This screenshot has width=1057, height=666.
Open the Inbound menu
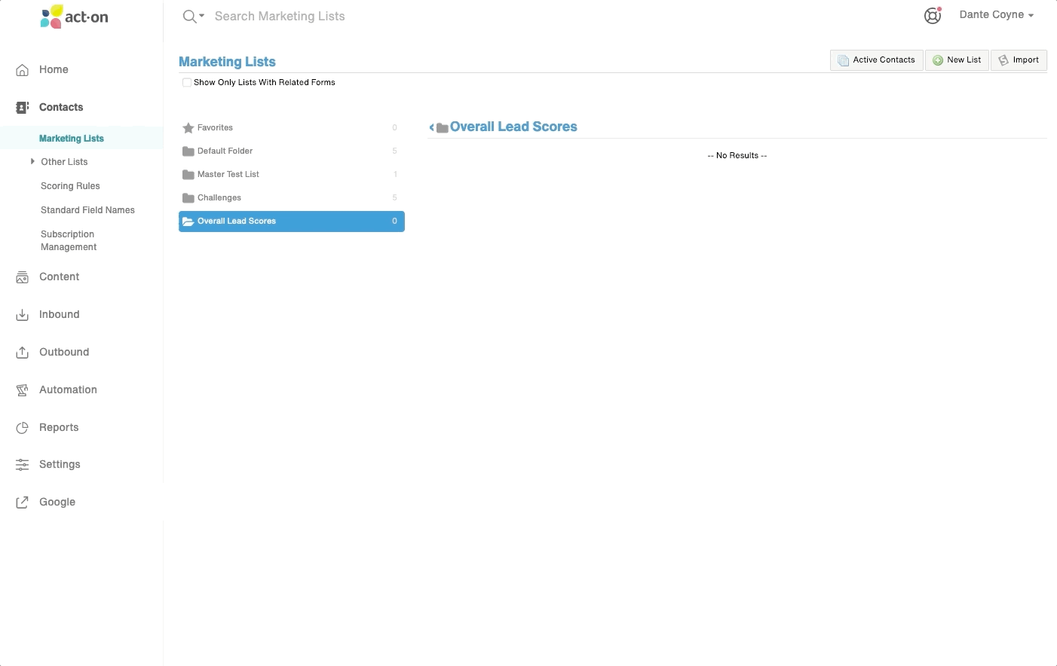[59, 314]
